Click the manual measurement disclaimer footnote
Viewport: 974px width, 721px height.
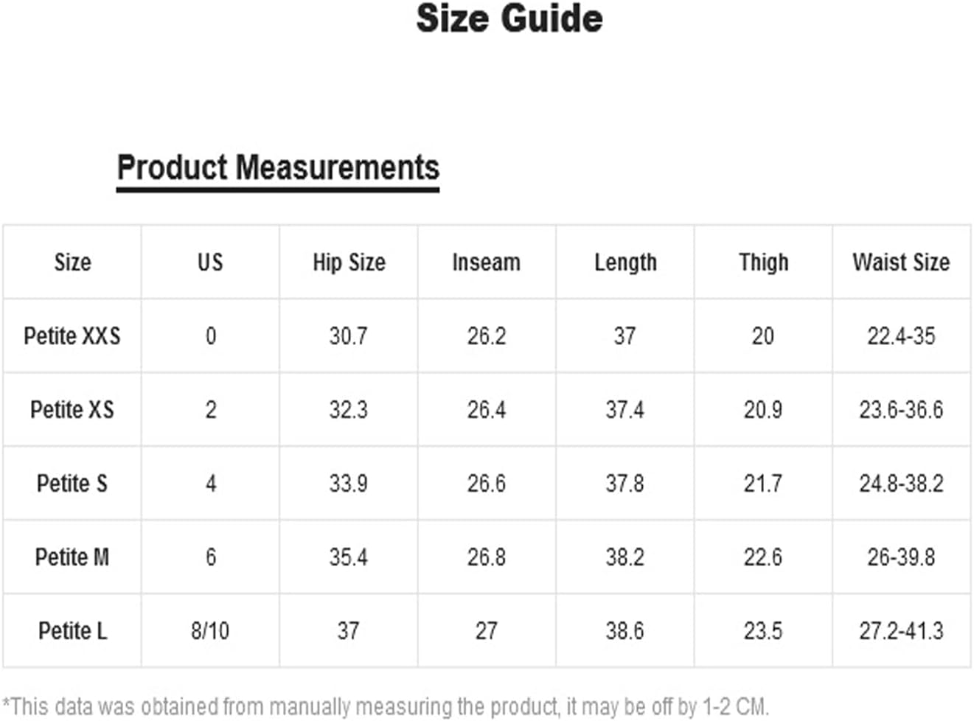point(386,707)
